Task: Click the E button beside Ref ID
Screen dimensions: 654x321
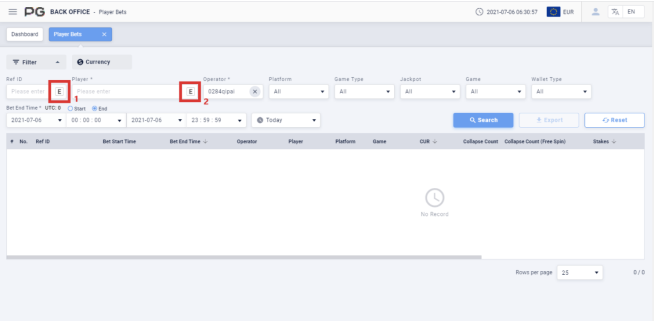Action: click(x=59, y=92)
